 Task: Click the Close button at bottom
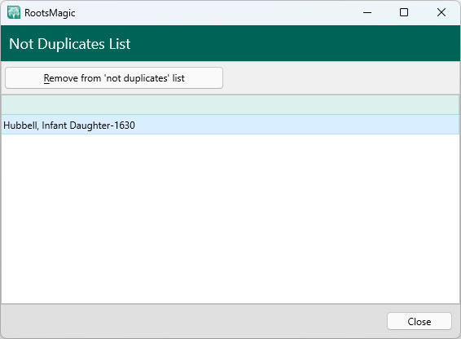coord(419,321)
